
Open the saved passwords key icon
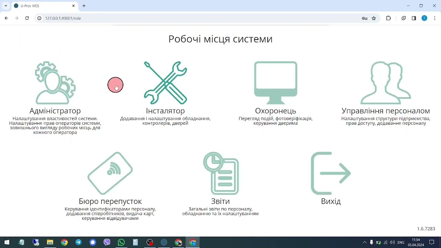point(365,18)
